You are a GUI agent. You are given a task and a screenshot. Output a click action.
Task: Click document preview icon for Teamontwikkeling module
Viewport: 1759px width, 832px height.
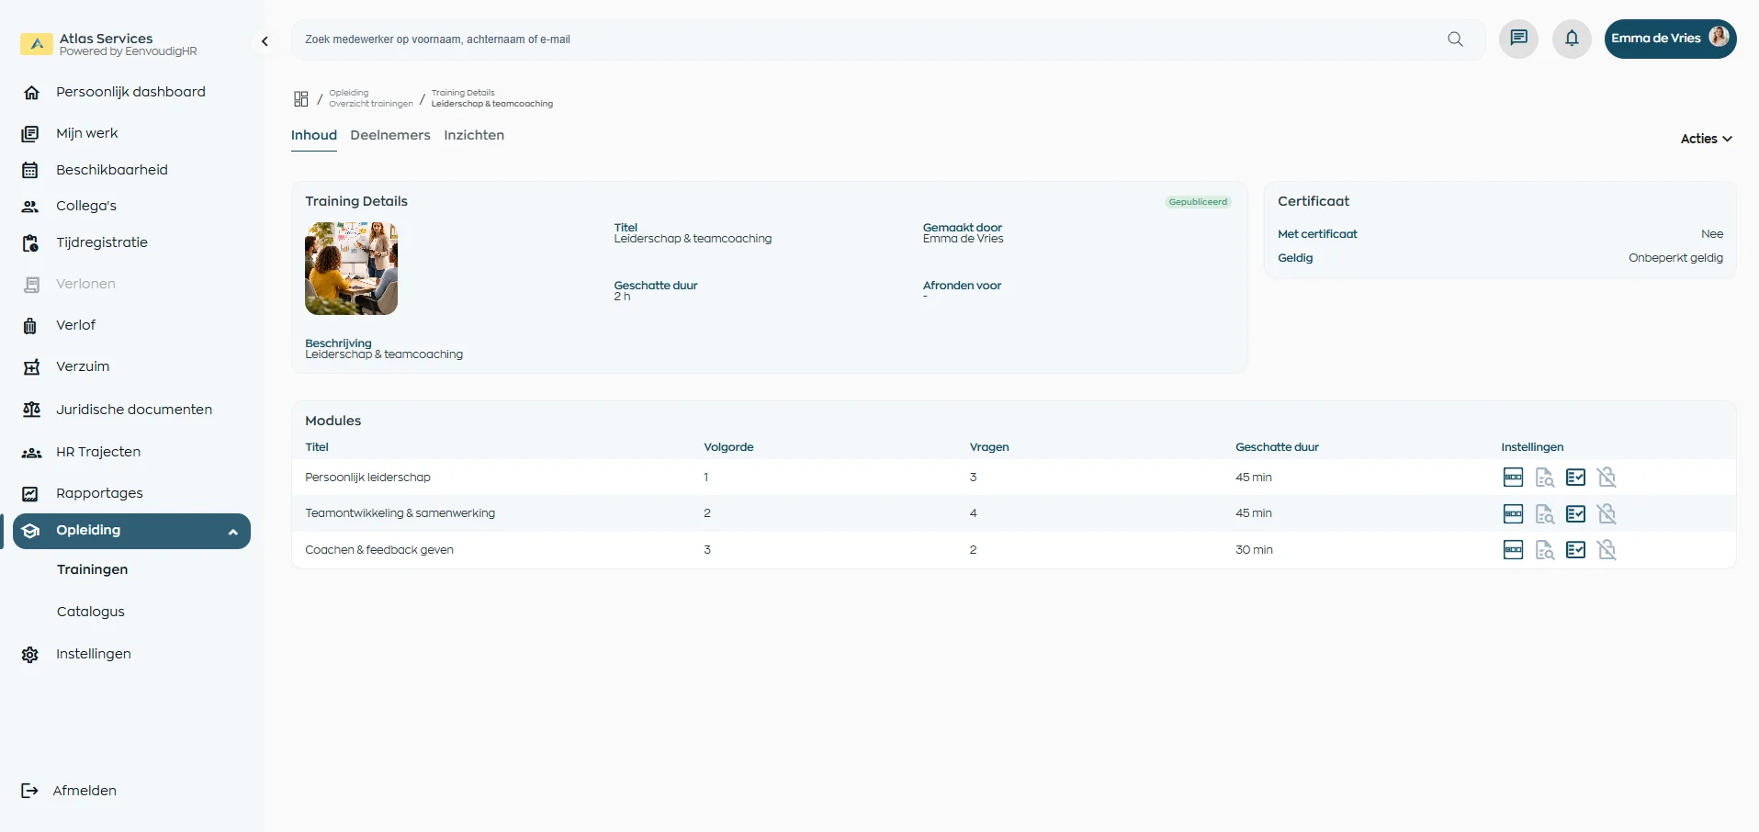pyautogui.click(x=1545, y=514)
